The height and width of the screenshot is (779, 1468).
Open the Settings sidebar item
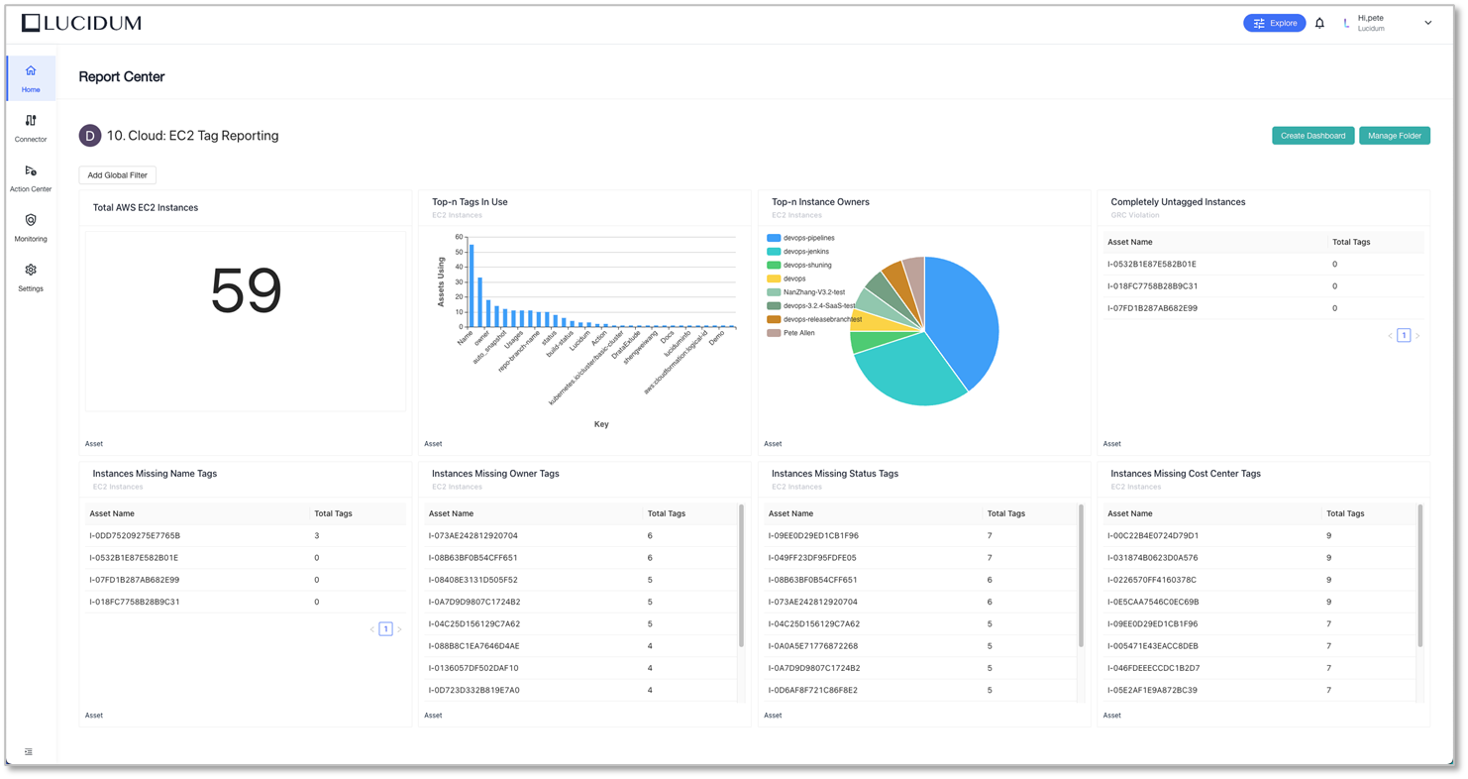click(31, 278)
